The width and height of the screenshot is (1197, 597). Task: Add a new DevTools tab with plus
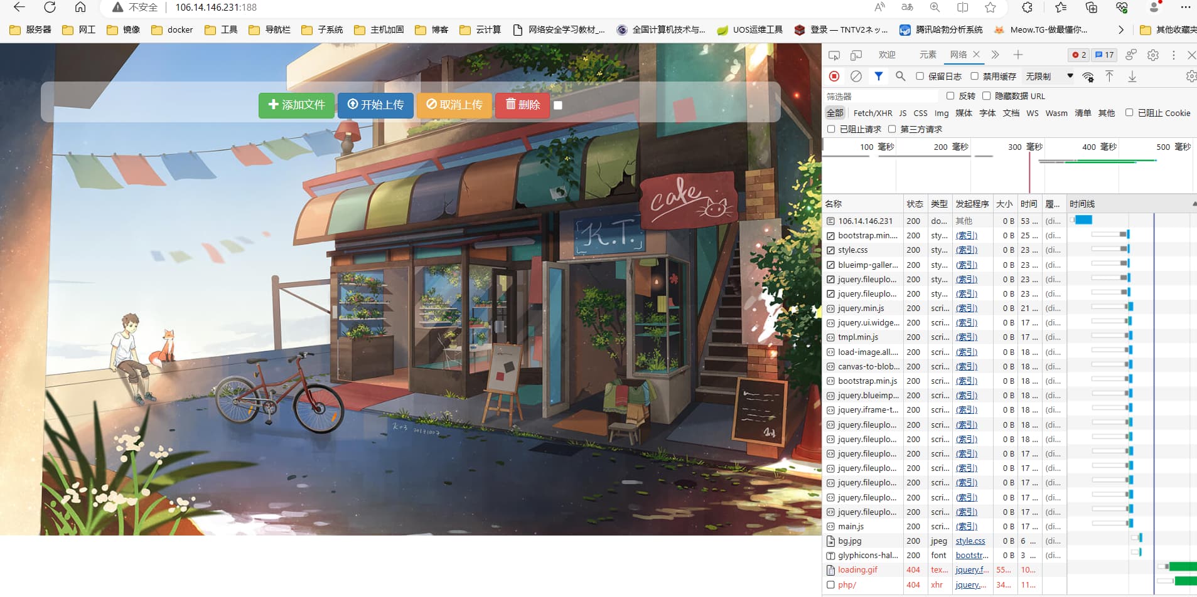pos(1018,55)
